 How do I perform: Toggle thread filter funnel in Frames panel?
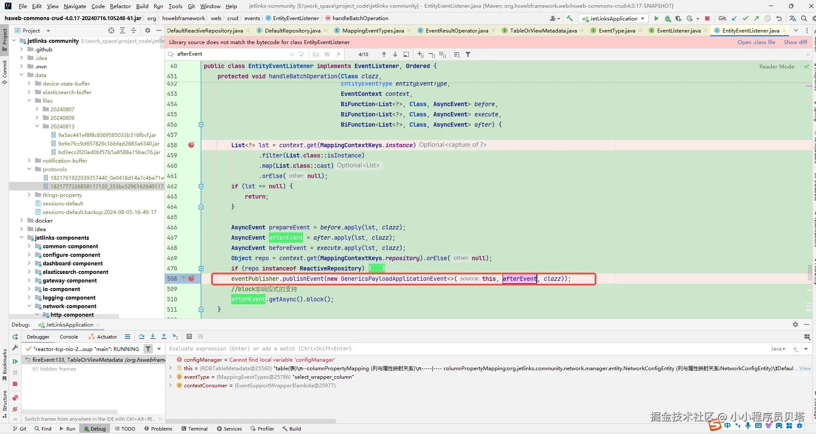pos(148,349)
